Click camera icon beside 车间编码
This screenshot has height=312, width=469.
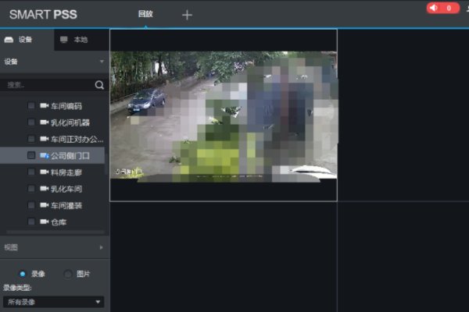[x=44, y=105]
